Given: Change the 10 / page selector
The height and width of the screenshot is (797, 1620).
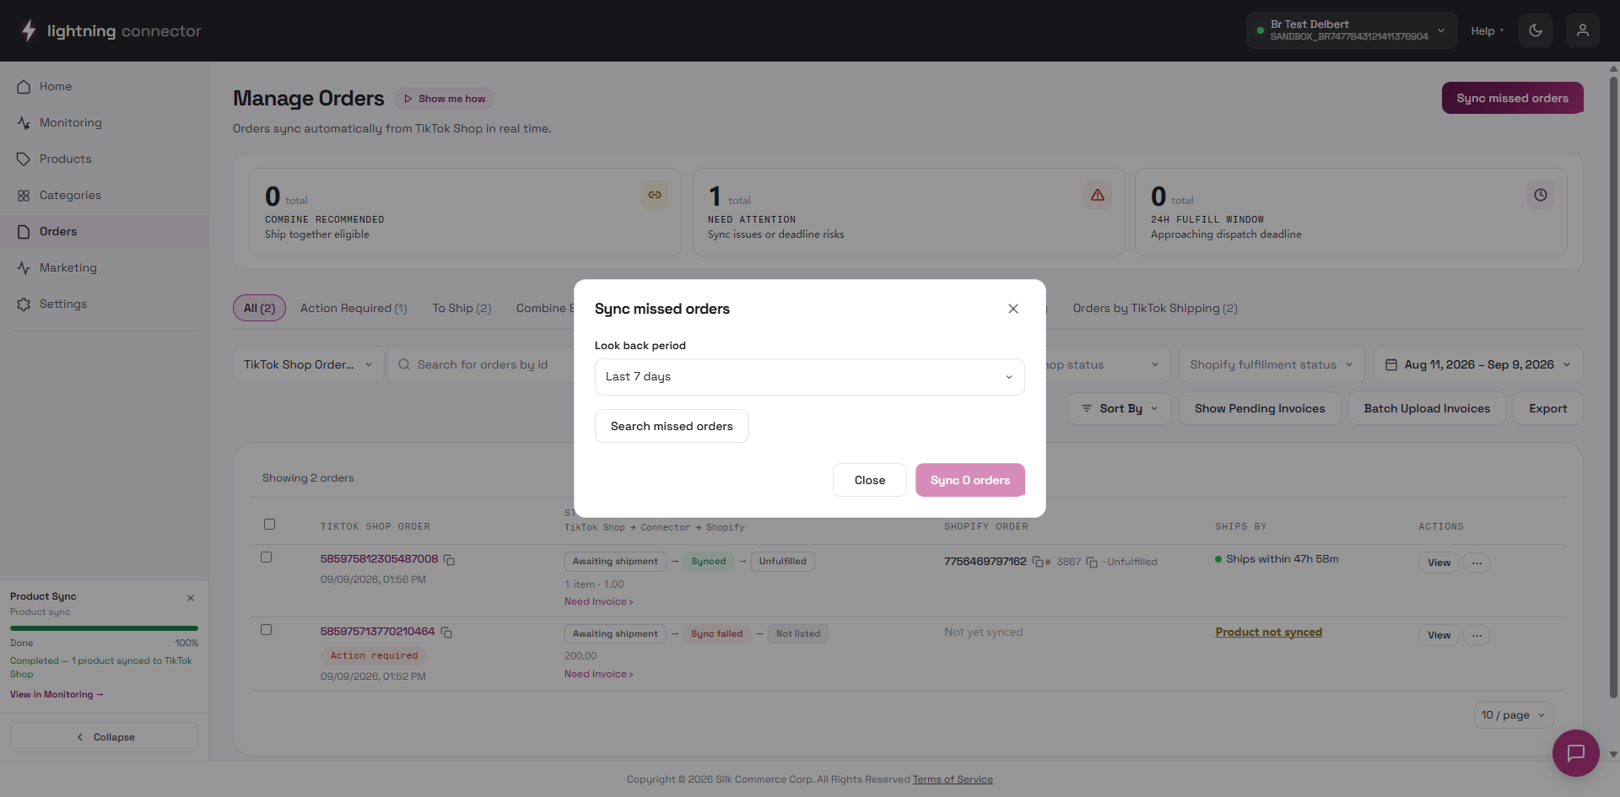Looking at the screenshot, I should 1514,715.
